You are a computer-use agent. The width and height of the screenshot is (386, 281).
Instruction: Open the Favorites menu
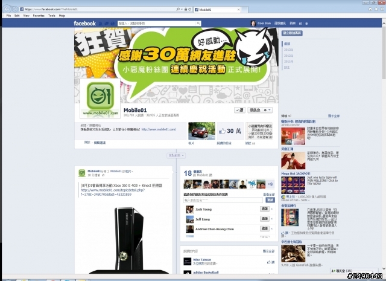(x=39, y=16)
